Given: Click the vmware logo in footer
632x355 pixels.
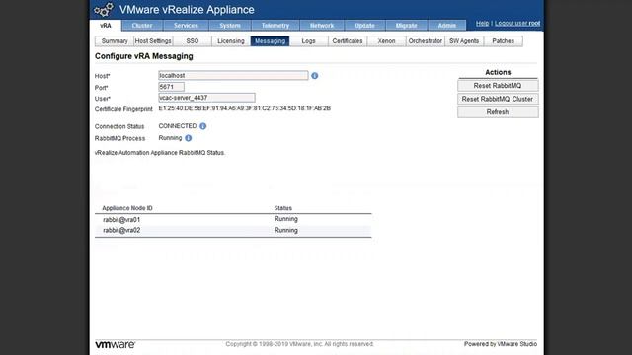Looking at the screenshot, I should click(x=115, y=344).
